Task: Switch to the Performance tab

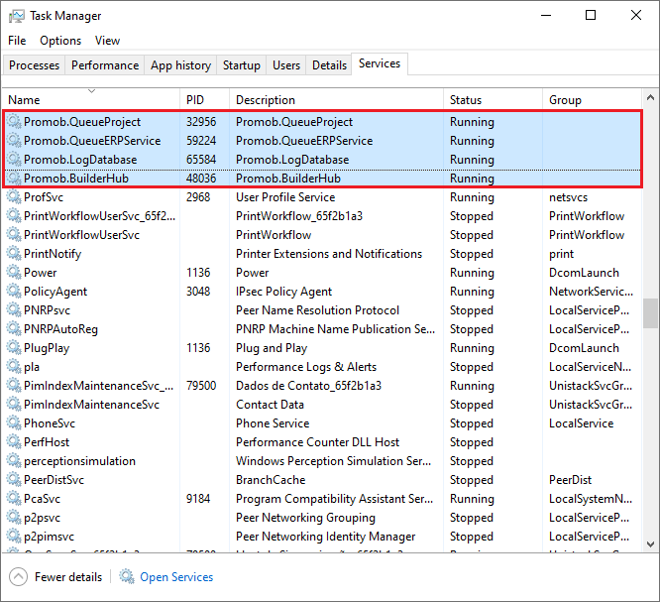Action: pyautogui.click(x=105, y=65)
